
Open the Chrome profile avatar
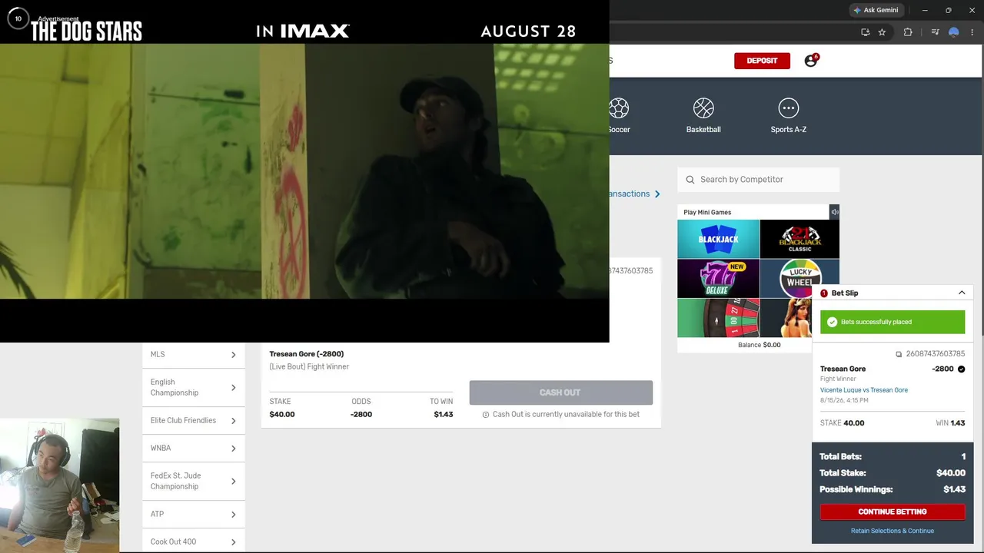953,32
